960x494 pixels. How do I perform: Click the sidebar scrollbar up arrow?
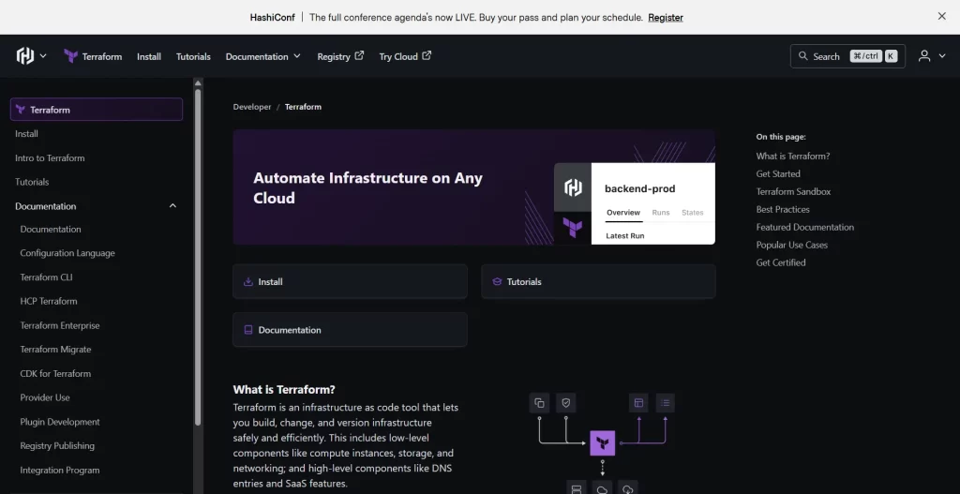point(198,82)
